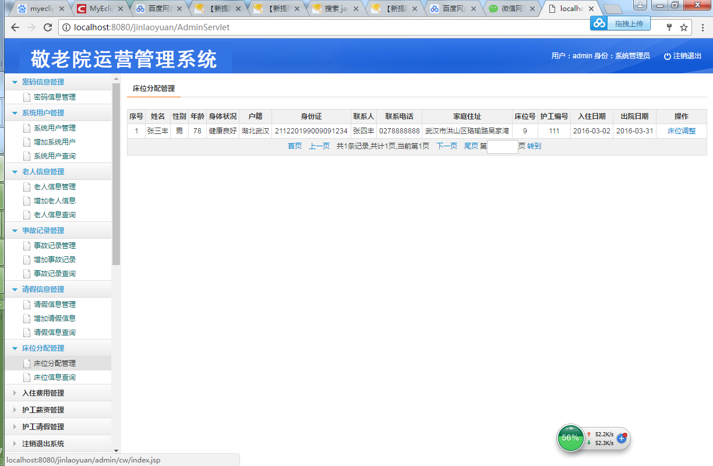Click the page icon beside 请假信息查询

pyautogui.click(x=26, y=333)
